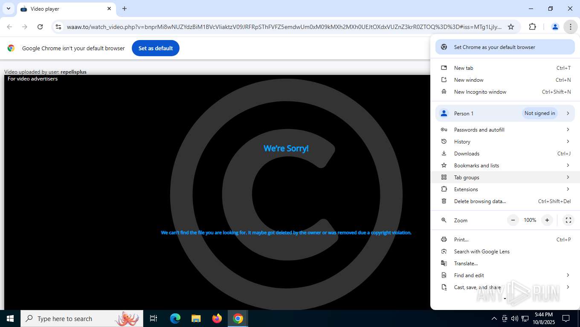Open File Explorer from the taskbar
The image size is (580, 327).
coord(196,318)
